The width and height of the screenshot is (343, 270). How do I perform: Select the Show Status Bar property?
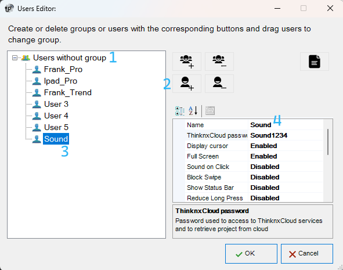211,188
